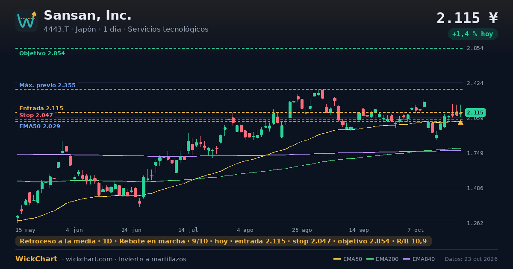Click the 2.424 price axis value
This screenshot has height=269, width=513.
pos(475,83)
